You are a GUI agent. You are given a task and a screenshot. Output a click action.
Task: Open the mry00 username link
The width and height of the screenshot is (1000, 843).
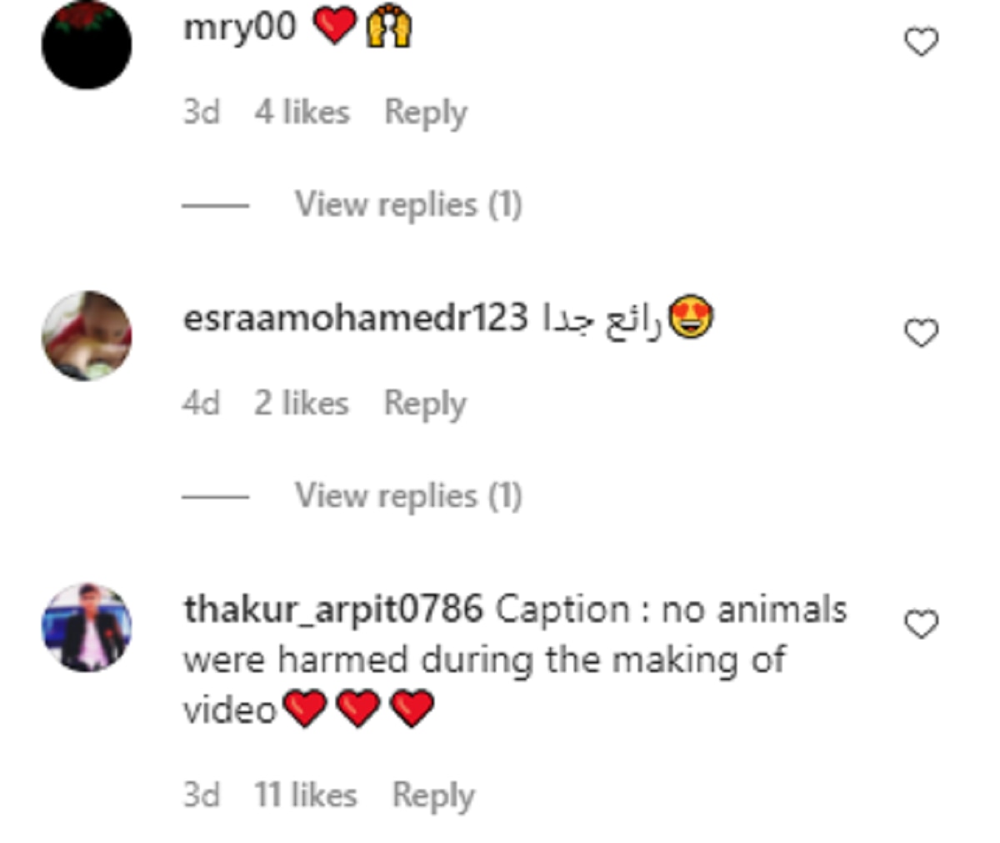(239, 28)
